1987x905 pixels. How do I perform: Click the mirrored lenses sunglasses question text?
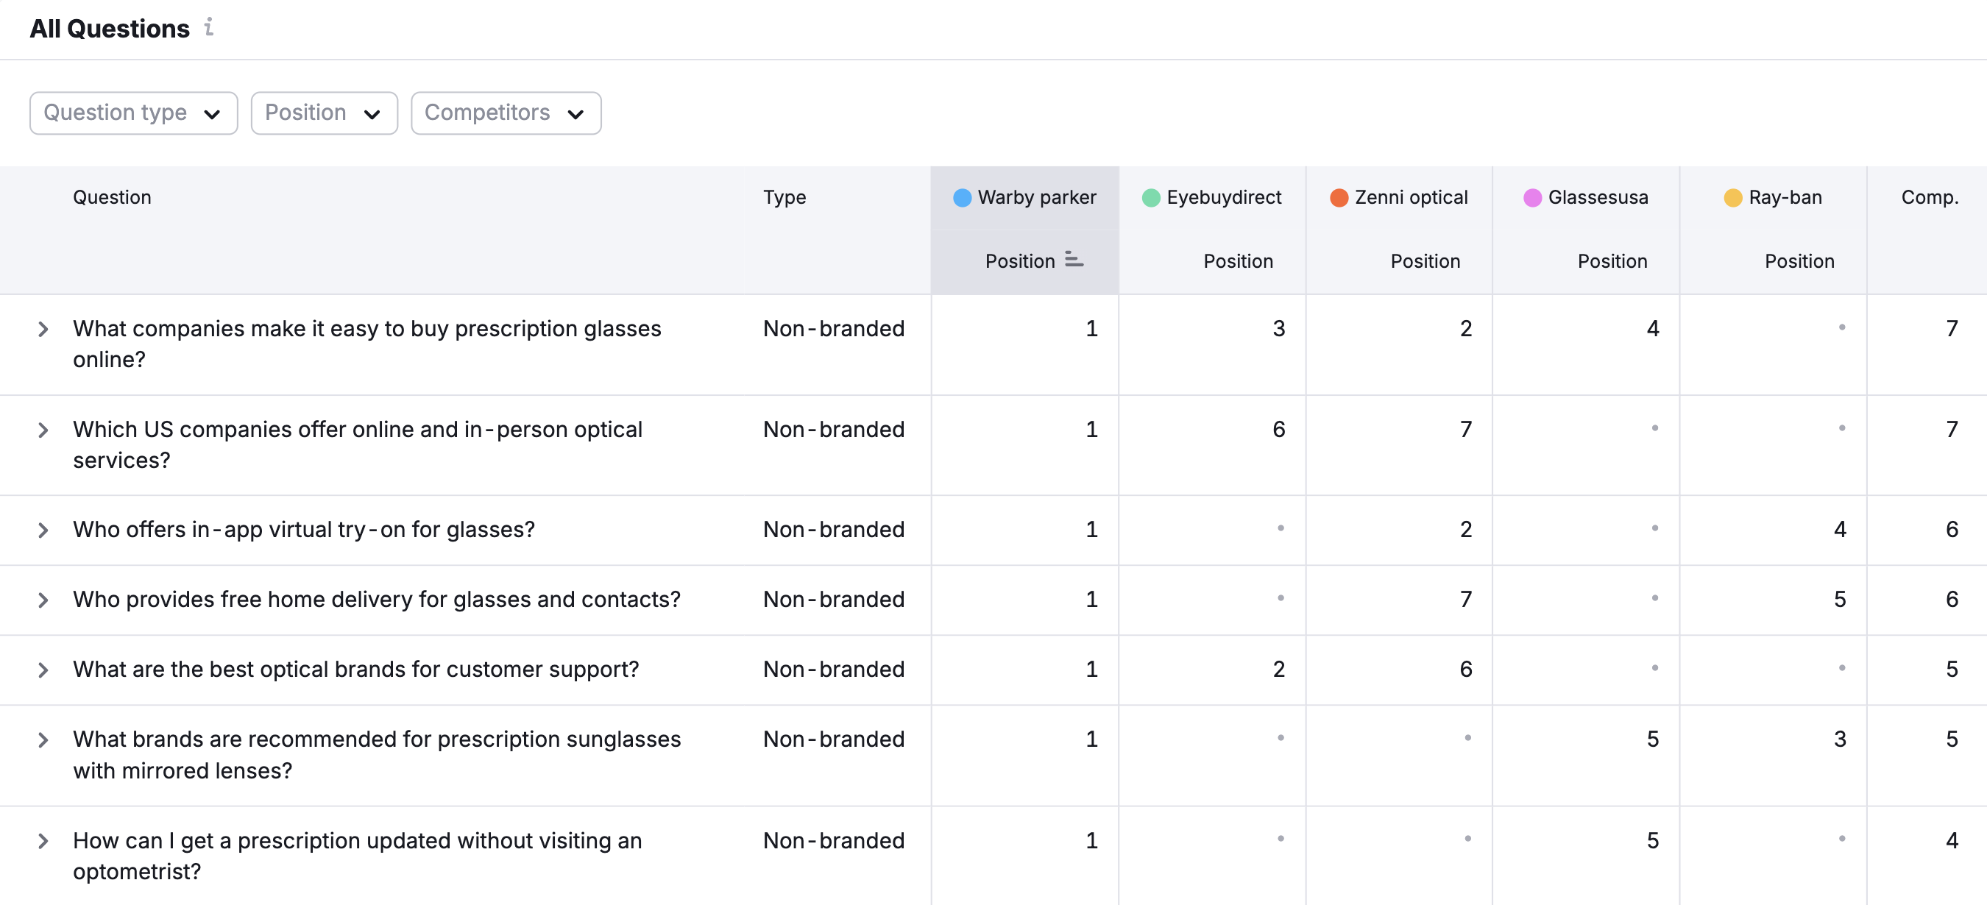(x=376, y=755)
